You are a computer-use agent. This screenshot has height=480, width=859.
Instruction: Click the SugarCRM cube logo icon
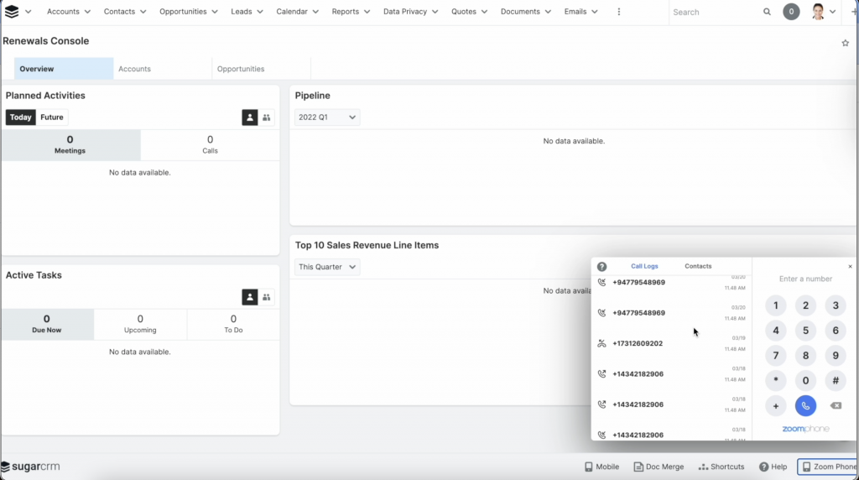12,12
